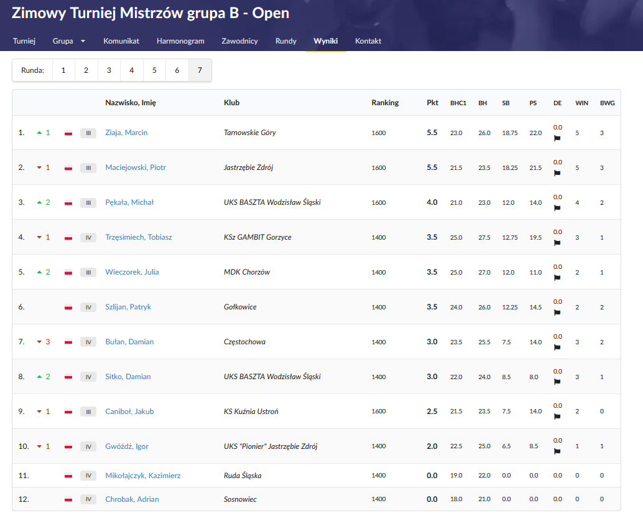The image size is (643, 518).
Task: Go to the Kontakt tab
Action: tap(368, 41)
